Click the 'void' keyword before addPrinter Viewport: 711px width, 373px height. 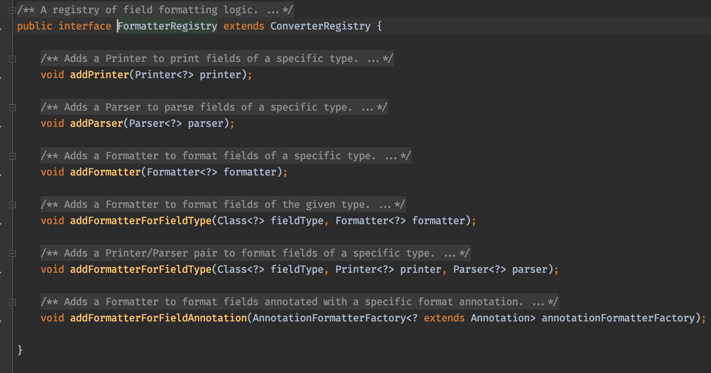[x=52, y=75]
